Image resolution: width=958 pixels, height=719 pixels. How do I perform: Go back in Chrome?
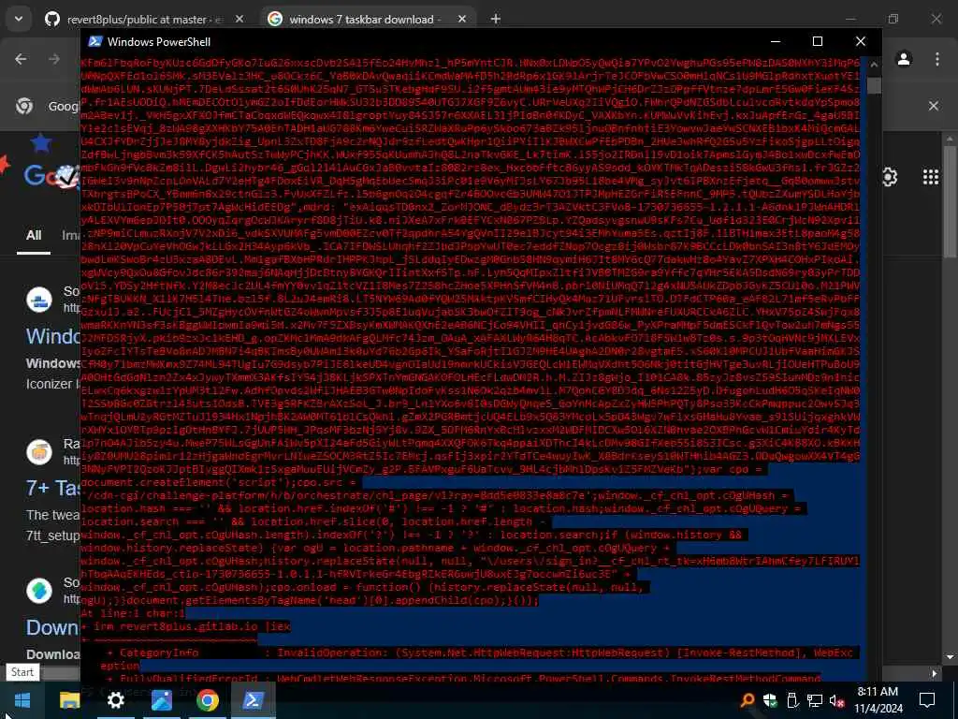coord(21,59)
